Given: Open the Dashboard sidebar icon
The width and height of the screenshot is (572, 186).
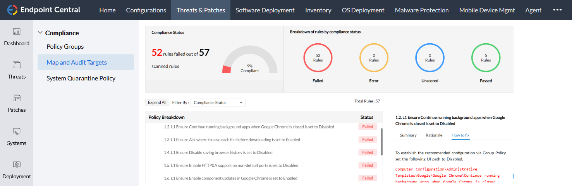Looking at the screenshot, I should pyautogui.click(x=17, y=32).
